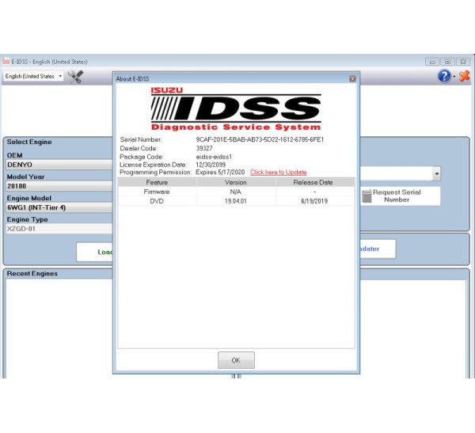Click the red X exit icon in toolbar
The image size is (475, 433).
[464, 76]
